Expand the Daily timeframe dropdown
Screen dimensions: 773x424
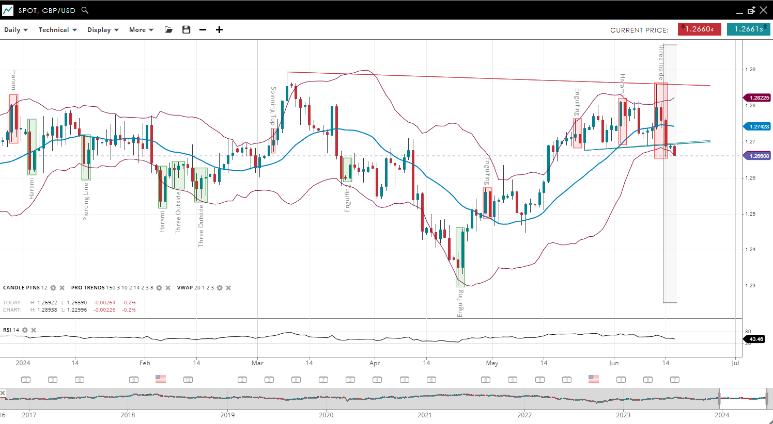pyautogui.click(x=16, y=30)
